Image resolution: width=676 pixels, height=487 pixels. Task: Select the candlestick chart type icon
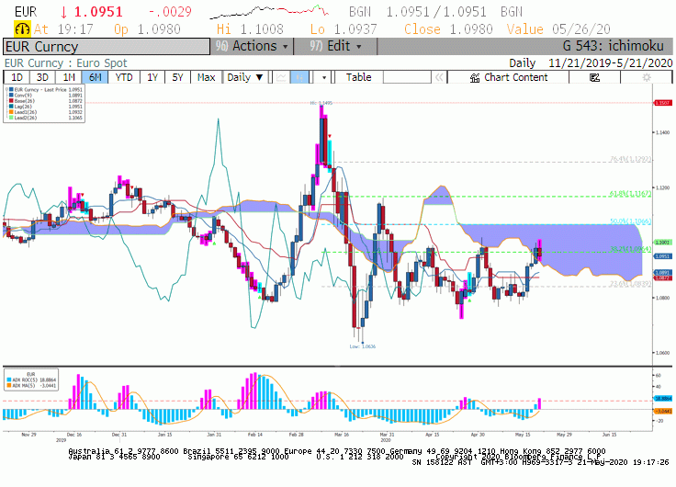[299, 77]
